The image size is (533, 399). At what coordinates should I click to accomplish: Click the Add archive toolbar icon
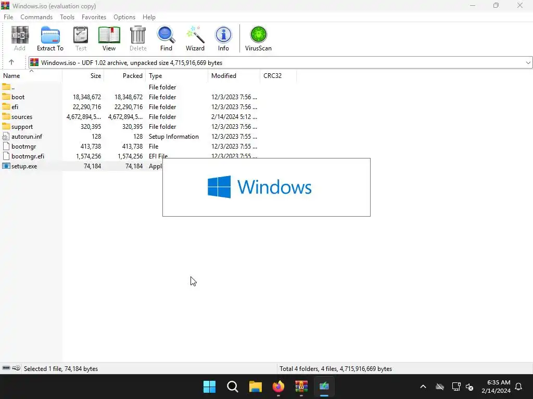tap(20, 35)
